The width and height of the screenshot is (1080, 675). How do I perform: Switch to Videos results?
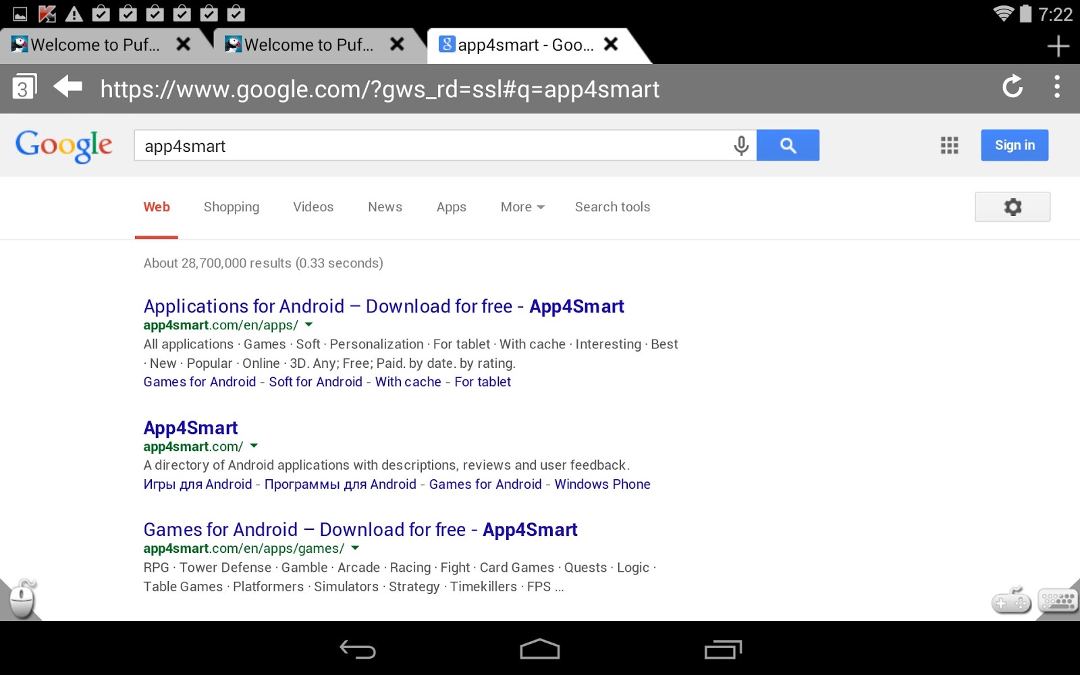coord(313,207)
